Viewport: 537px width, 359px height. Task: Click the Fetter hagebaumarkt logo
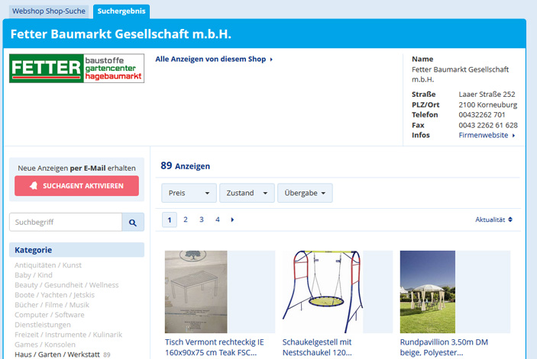pos(76,69)
